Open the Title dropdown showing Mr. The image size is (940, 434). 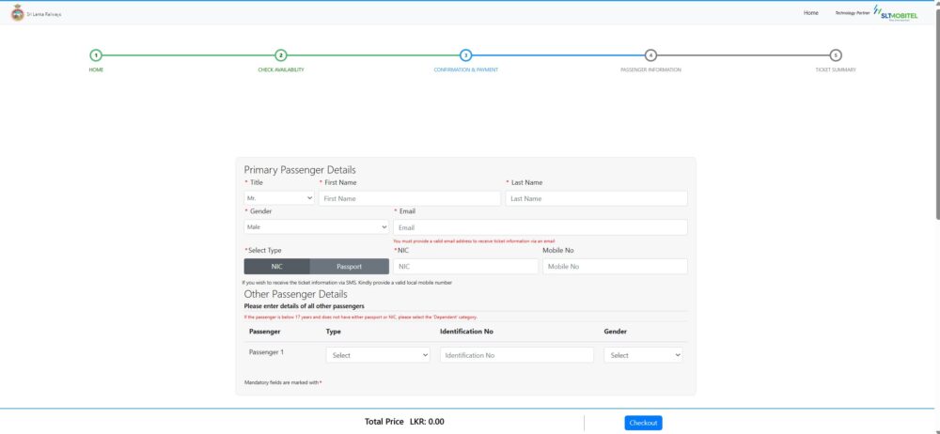279,199
